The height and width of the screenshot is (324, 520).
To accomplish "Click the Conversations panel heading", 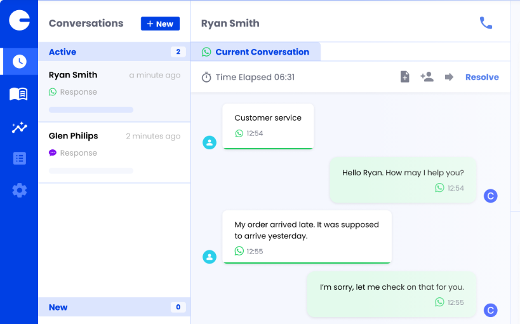I will (x=86, y=24).
